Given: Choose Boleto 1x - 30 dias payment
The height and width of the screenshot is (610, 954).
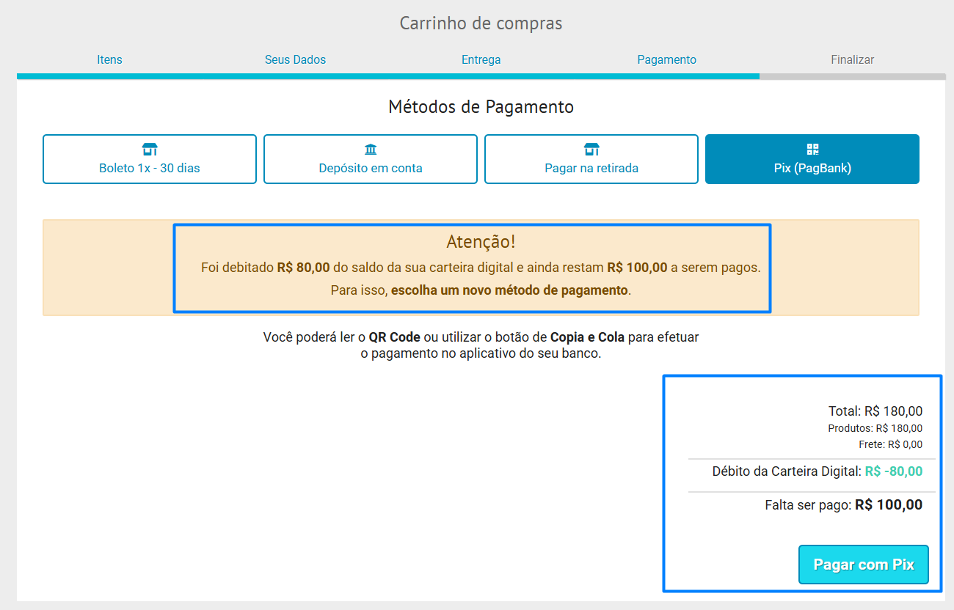Looking at the screenshot, I should point(150,159).
